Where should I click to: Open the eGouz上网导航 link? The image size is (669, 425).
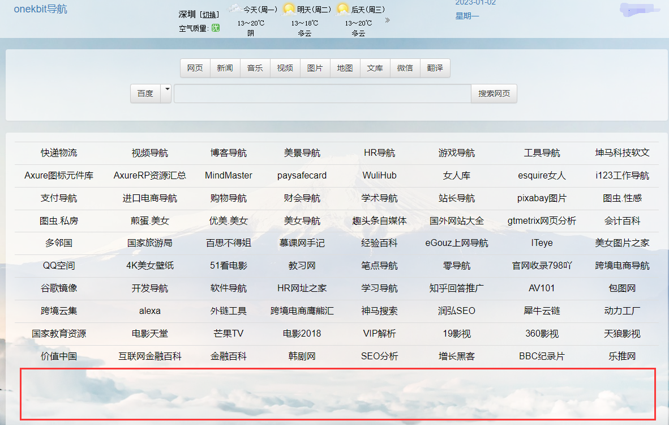[x=457, y=243]
